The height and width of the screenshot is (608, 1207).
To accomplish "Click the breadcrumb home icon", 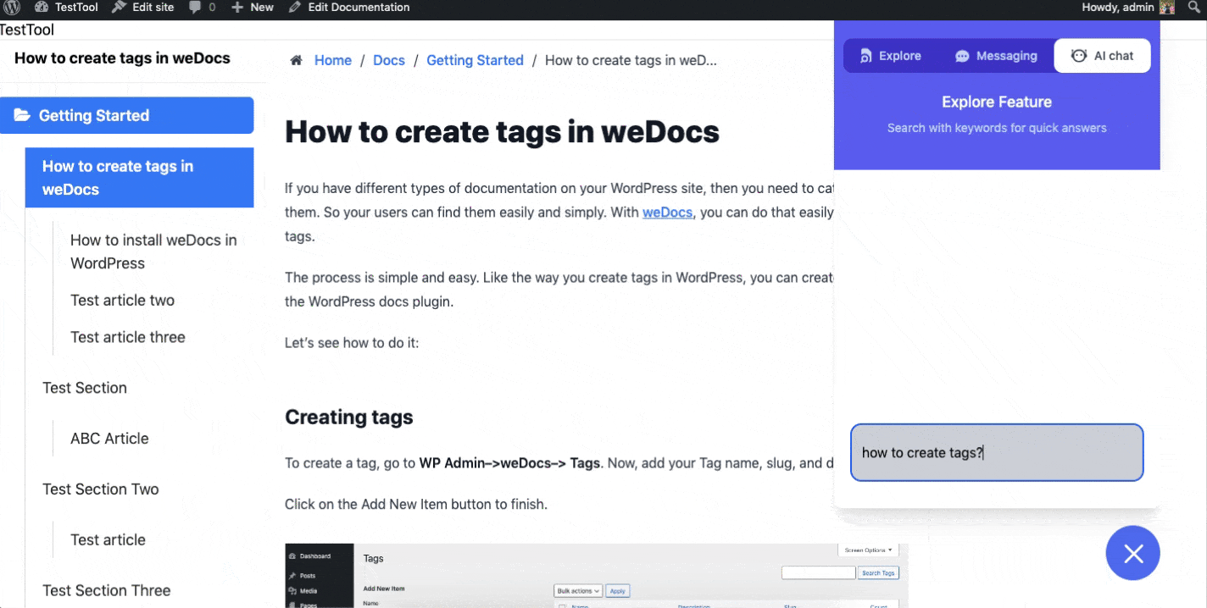I will 296,60.
